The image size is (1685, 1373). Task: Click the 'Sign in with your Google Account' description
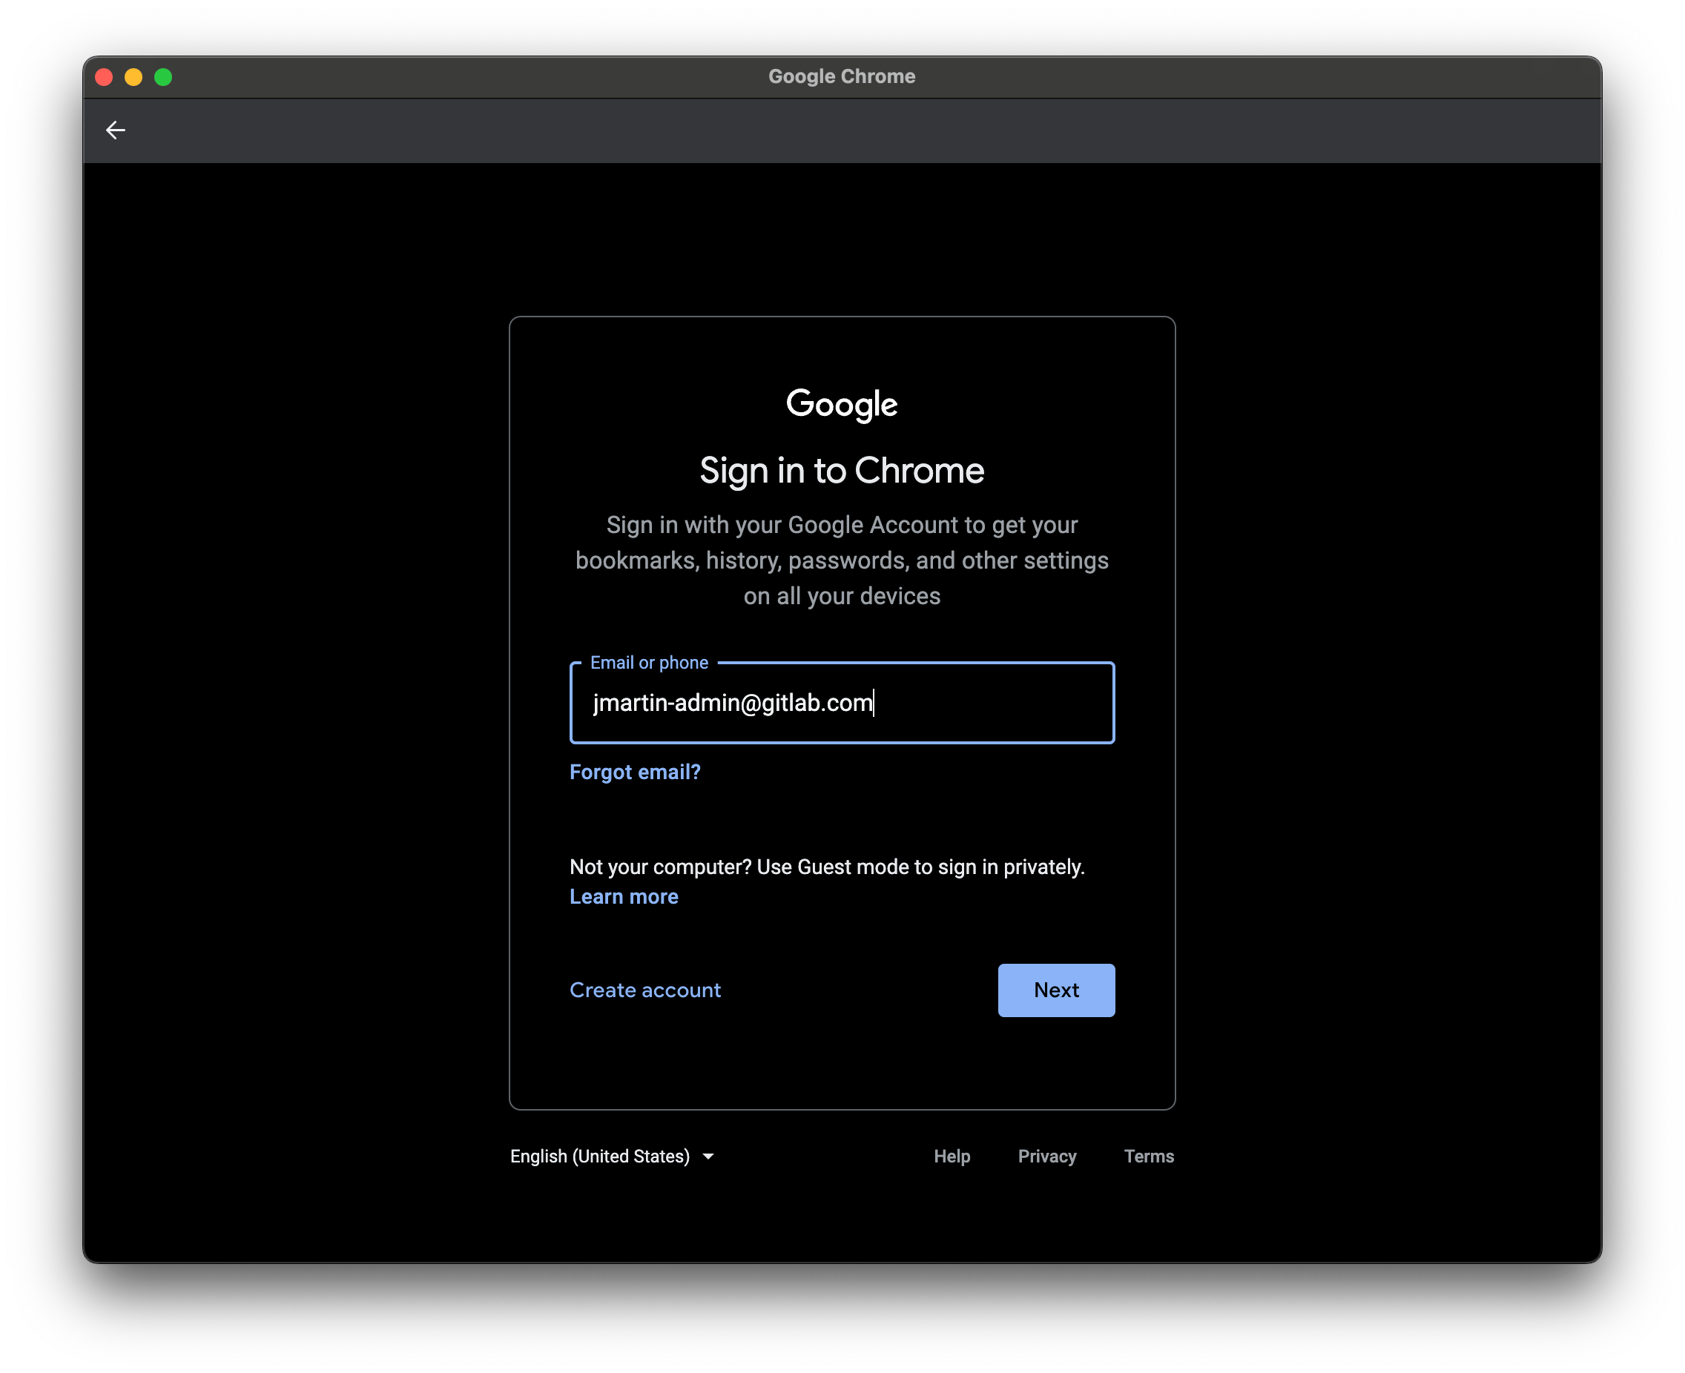click(842, 560)
